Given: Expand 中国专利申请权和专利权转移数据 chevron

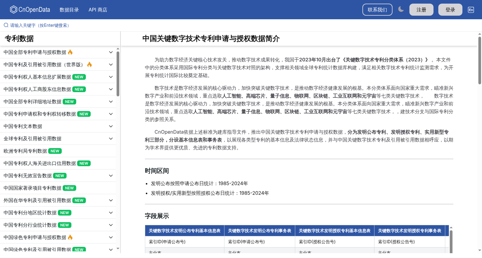Looking at the screenshot, I should click(x=111, y=114).
